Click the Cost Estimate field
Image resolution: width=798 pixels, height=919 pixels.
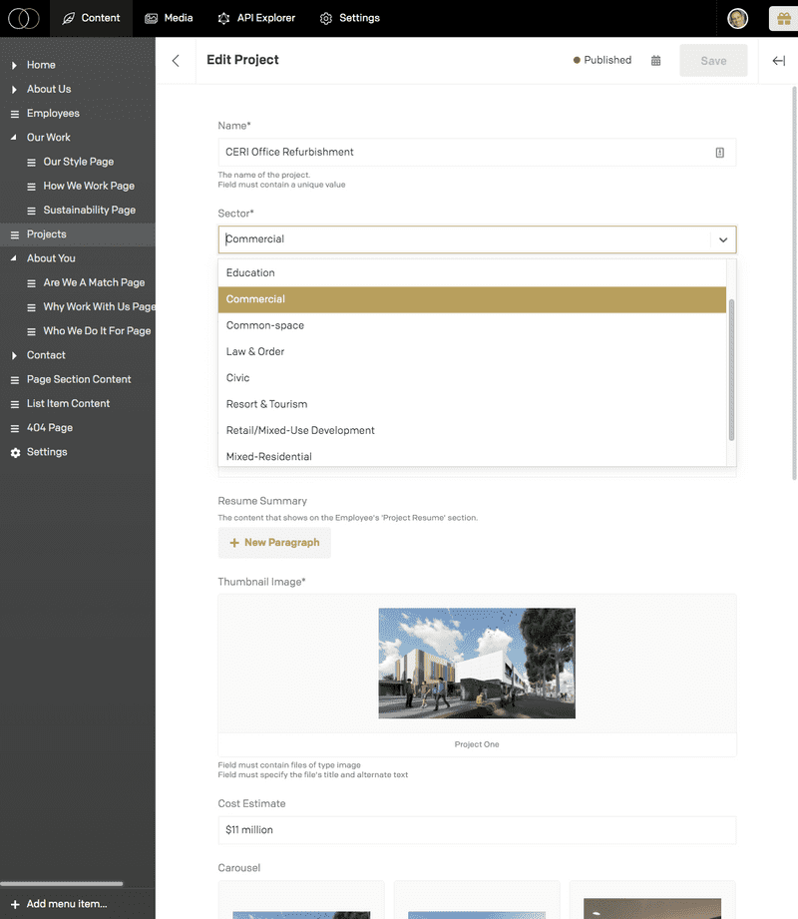(477, 830)
